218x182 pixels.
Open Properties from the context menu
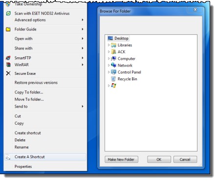pyautogui.click(x=23, y=166)
